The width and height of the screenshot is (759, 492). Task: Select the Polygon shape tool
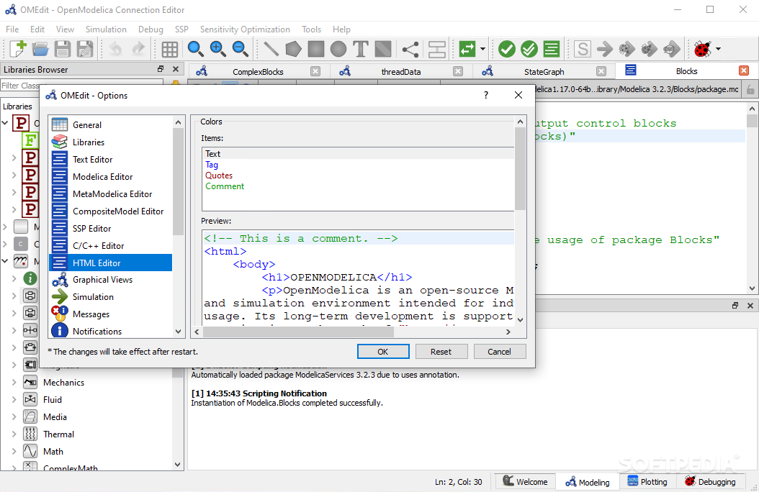pos(293,49)
